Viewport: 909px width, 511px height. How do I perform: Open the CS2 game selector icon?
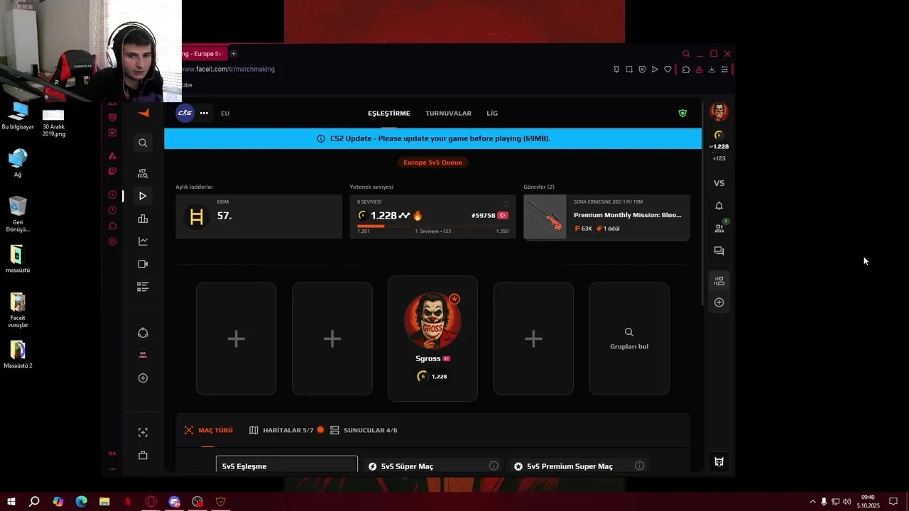pyautogui.click(x=185, y=113)
